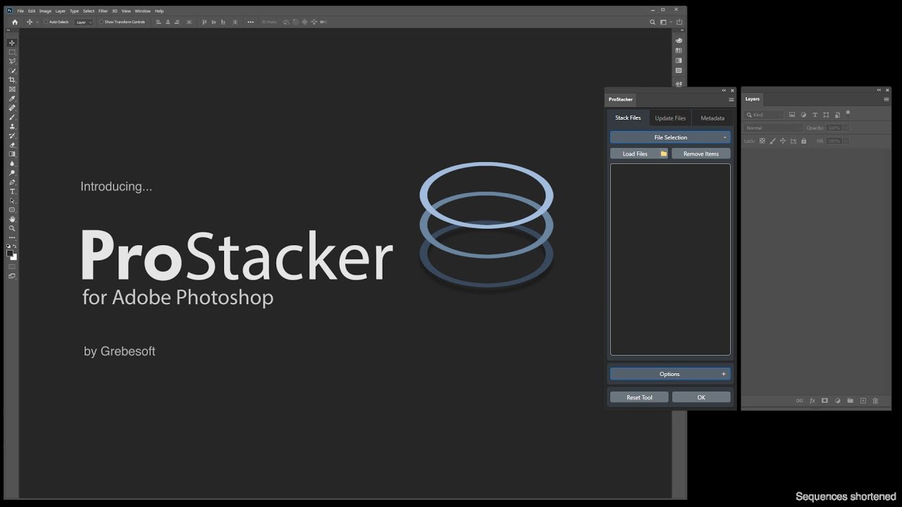This screenshot has width=902, height=507.
Task: Toggle lock transparent pixels
Action: pyautogui.click(x=762, y=141)
